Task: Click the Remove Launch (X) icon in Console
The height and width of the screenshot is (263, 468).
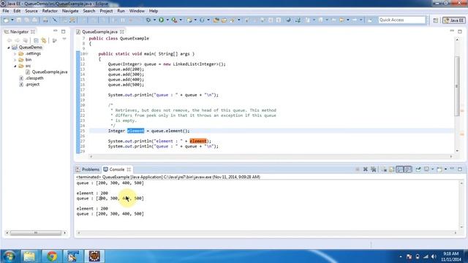Action: (366, 169)
